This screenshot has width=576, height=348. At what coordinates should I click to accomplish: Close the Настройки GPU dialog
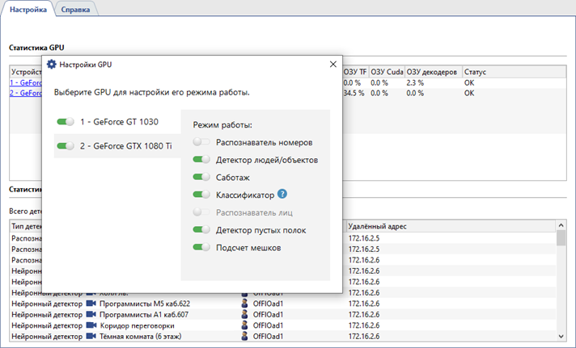click(332, 64)
